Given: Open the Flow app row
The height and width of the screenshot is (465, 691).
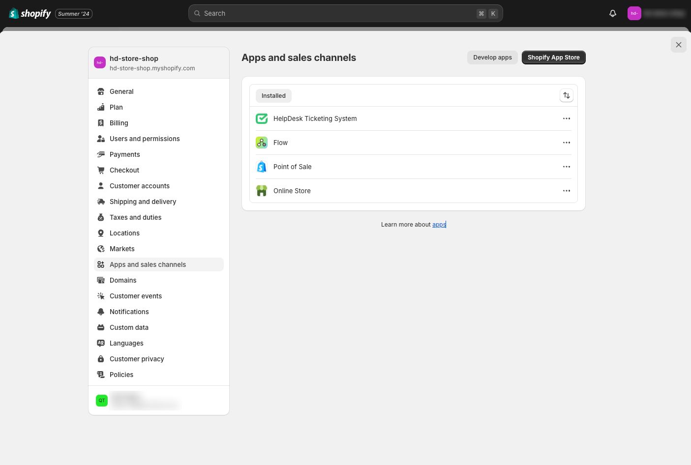Looking at the screenshot, I should click(x=414, y=143).
